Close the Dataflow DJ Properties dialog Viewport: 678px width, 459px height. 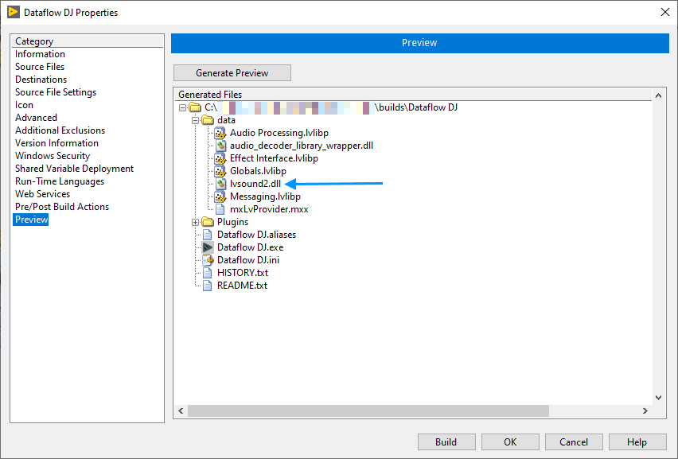[665, 12]
